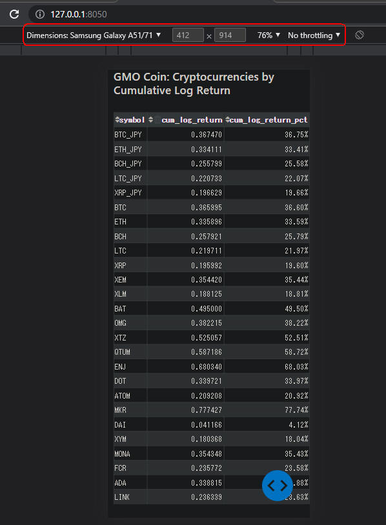
Task: Select the MKR row's 77.74% cell
Action: coord(267,410)
